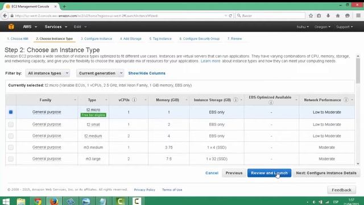364x205 pixels.
Task: Launch Chrome from the taskbar
Action: pyautogui.click(x=38, y=201)
